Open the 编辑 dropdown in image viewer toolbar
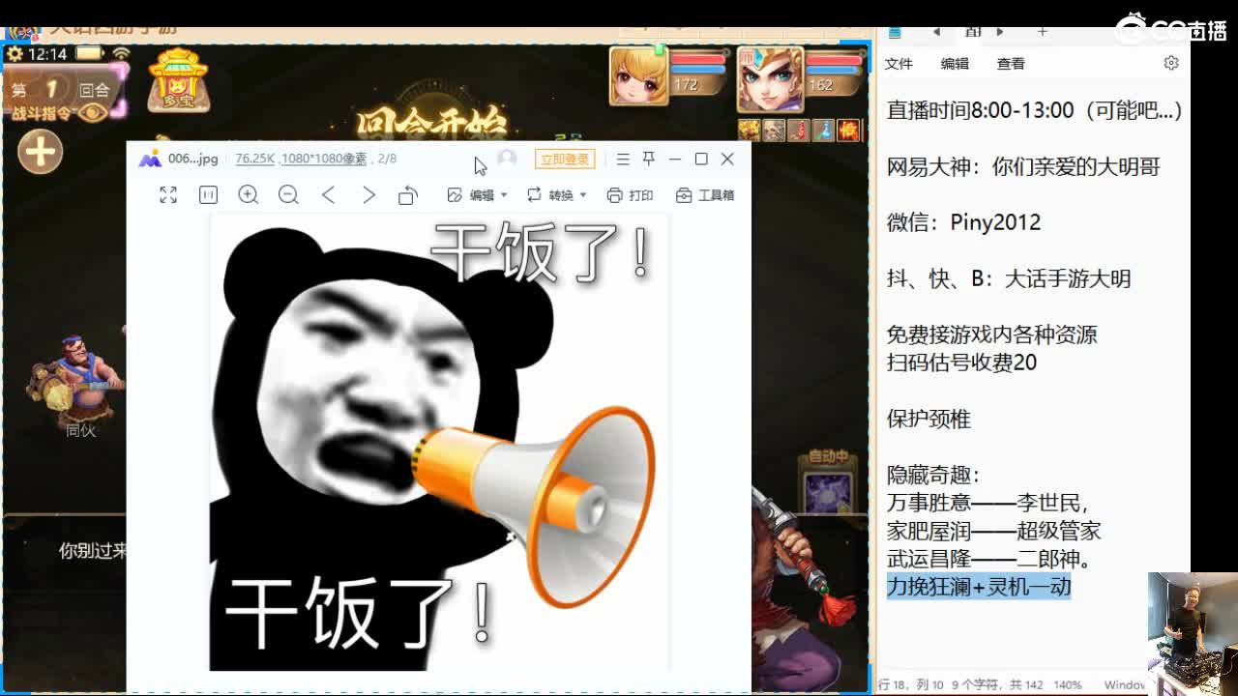 tap(477, 195)
